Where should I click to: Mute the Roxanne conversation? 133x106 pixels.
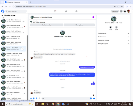(x=111, y=27)
